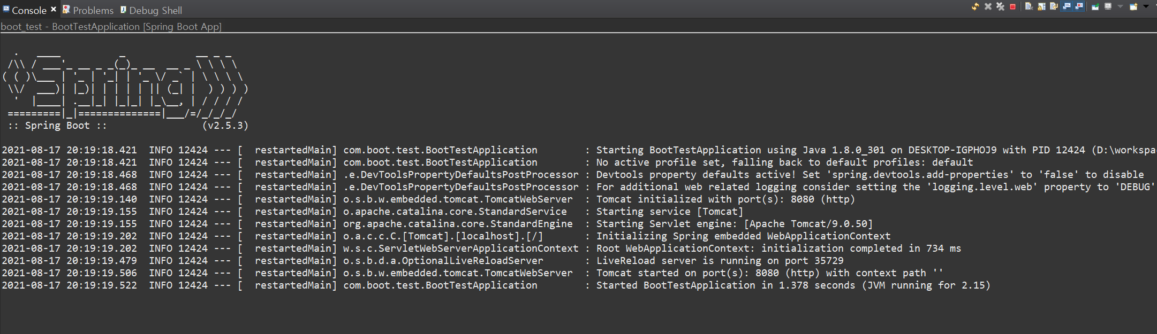
Task: Click 'Root WebApplicationContext: initialization completed in 734 ms'
Action: 778,248
